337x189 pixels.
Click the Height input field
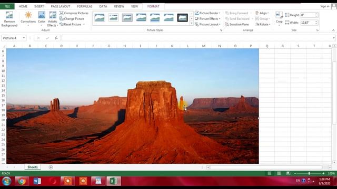coord(308,15)
